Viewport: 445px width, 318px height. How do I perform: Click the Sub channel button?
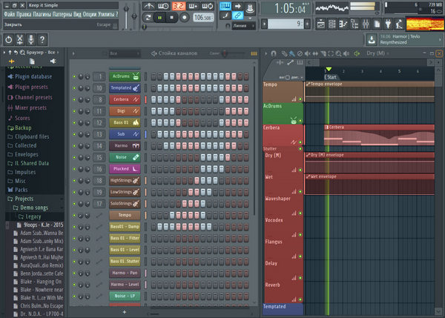click(x=120, y=133)
